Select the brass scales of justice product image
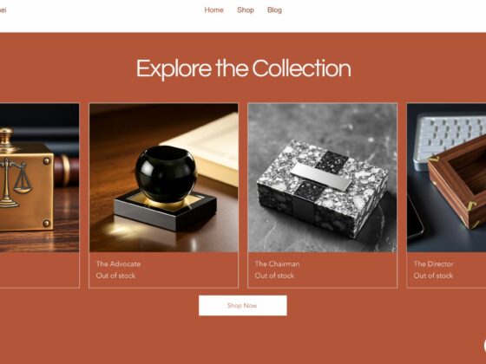Screen dimensions: 486x364 click(x=39, y=178)
